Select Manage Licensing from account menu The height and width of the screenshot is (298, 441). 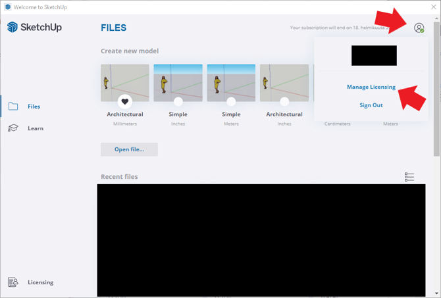[371, 87]
